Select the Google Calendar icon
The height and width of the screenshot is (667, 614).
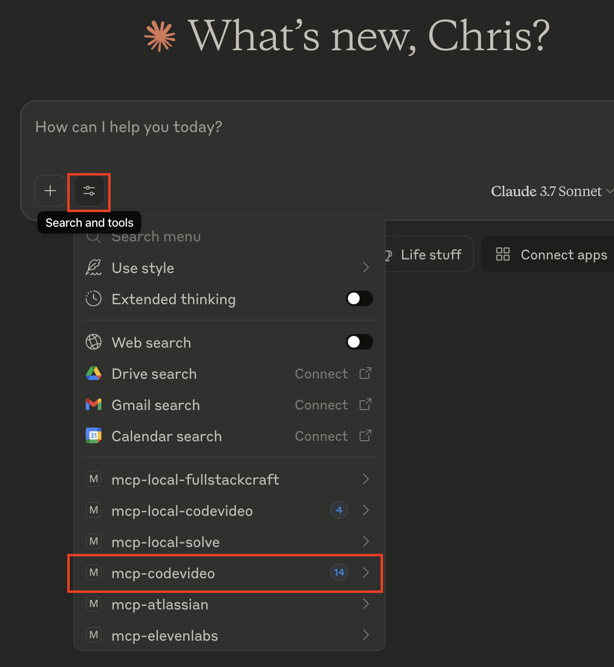tap(94, 436)
